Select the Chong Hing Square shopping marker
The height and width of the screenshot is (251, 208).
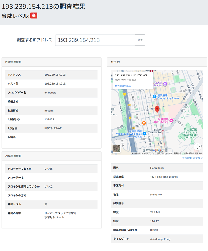coord(154,96)
